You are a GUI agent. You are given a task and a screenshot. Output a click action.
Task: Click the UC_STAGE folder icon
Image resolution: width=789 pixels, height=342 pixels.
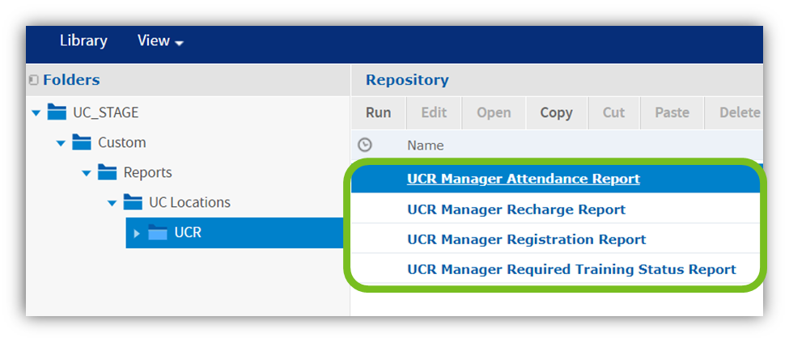(x=57, y=112)
